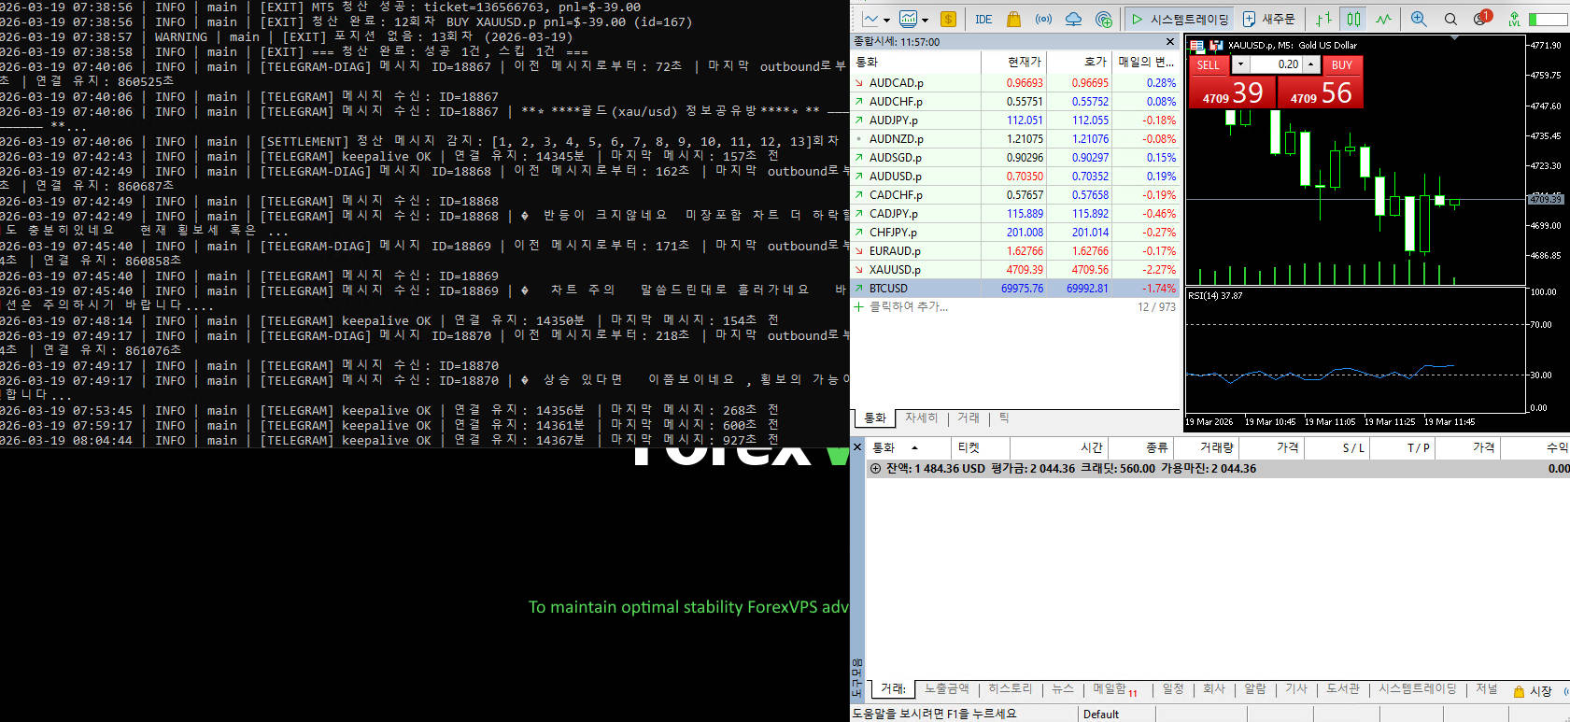Expand the 잔액 account balance row
1570x722 pixels.
pos(875,469)
